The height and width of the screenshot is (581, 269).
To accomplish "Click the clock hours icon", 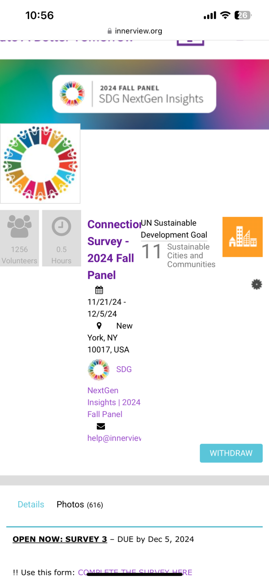I will [x=61, y=226].
